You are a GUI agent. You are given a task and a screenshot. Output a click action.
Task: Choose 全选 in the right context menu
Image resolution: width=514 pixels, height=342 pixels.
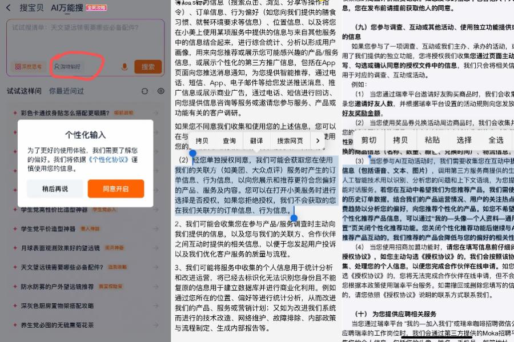click(496, 140)
